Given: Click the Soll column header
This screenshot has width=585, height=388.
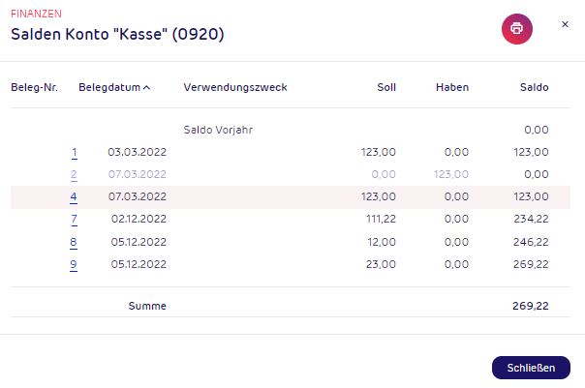Looking at the screenshot, I should coord(386,87).
